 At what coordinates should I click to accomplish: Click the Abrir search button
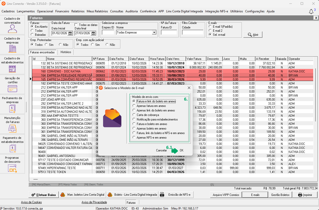point(253,35)
